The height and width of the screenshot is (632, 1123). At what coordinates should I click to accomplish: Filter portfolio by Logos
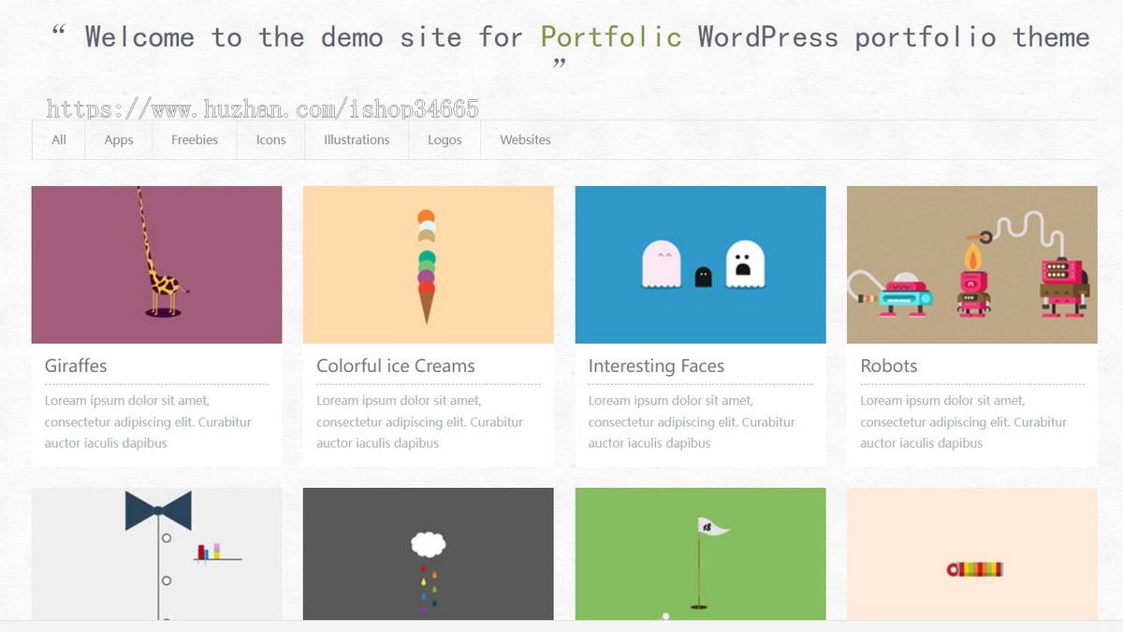click(x=445, y=140)
